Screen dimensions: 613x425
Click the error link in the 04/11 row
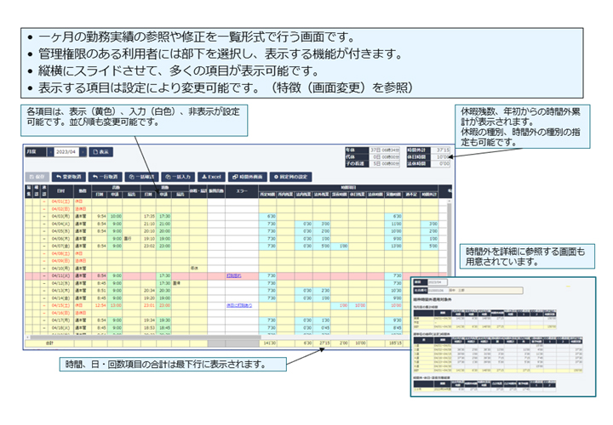(234, 276)
